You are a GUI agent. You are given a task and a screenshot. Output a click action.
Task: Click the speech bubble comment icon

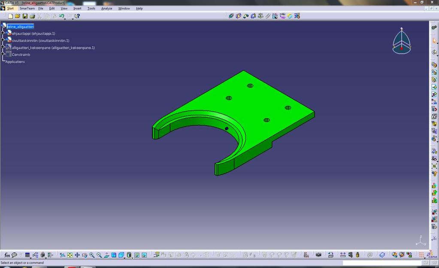14,255
